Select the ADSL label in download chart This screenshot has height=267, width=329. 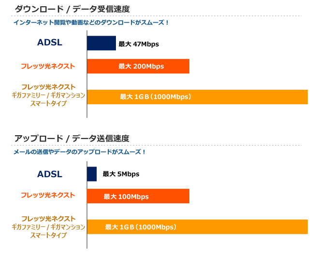coord(50,42)
